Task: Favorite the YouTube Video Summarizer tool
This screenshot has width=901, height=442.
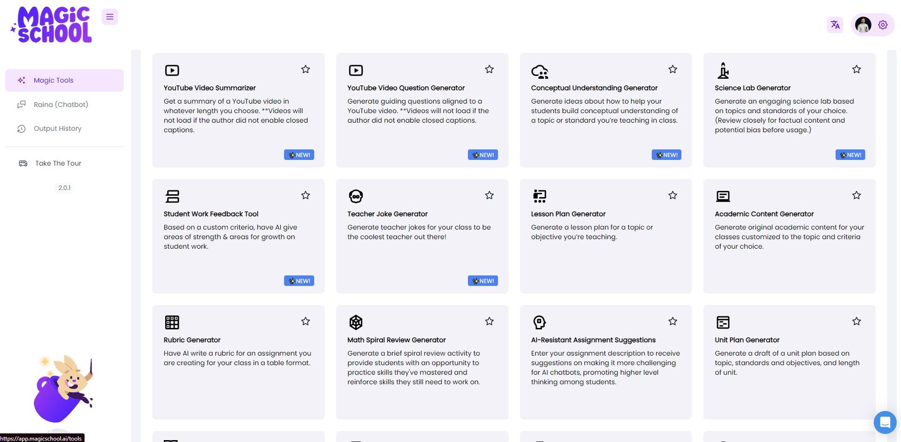Action: tap(305, 69)
